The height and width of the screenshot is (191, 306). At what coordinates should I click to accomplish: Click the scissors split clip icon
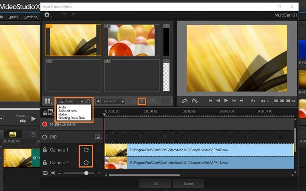coord(134,101)
